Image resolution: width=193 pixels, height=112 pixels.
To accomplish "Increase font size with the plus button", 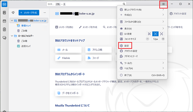I will click(x=163, y=39).
